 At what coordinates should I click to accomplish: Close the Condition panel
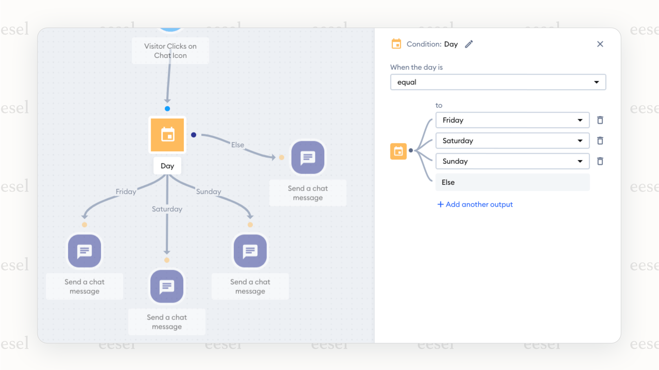pyautogui.click(x=600, y=44)
